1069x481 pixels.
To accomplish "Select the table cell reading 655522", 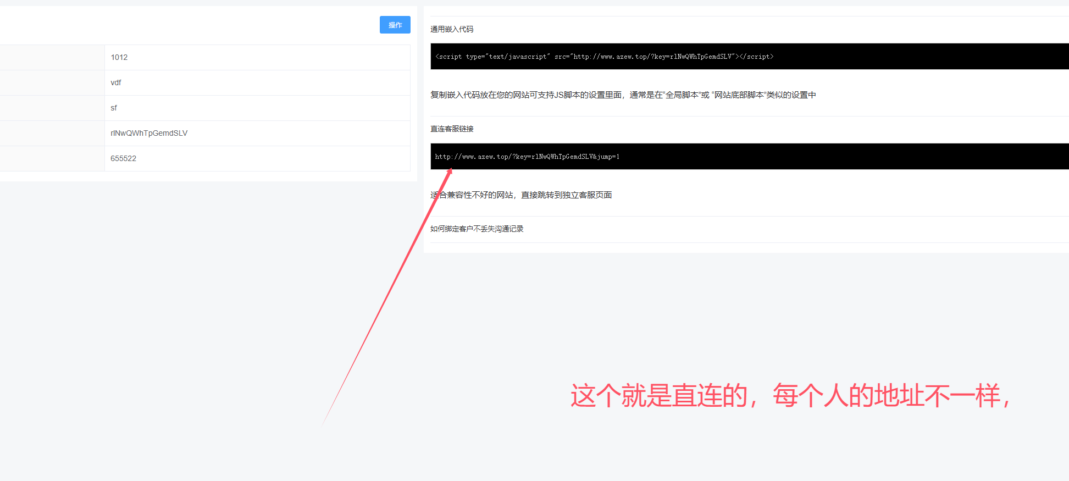I will point(257,158).
